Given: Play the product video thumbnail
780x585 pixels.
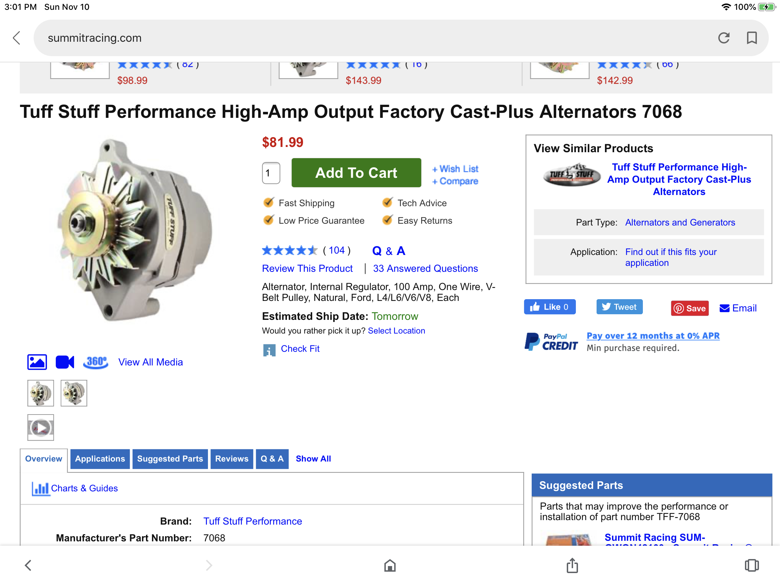Looking at the screenshot, I should point(41,428).
